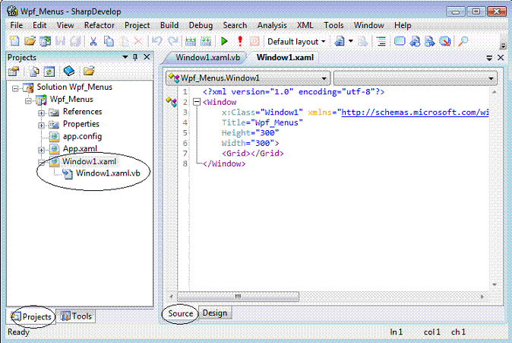Open the Navigate Back history dropdown arrow
The image size is (512, 343).
point(351,41)
